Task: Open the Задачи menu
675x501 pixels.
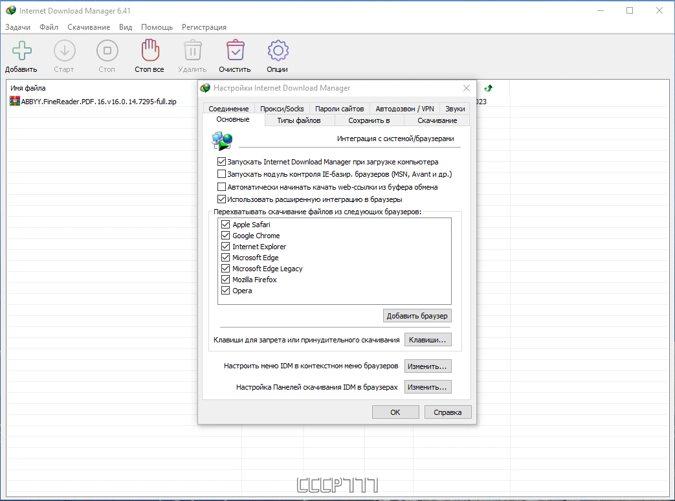Action: [x=17, y=27]
